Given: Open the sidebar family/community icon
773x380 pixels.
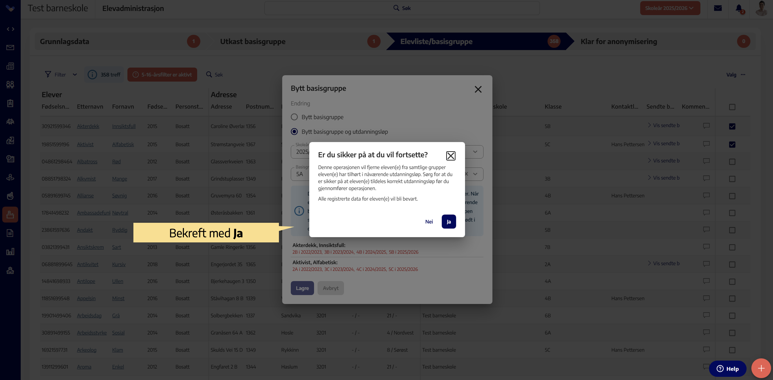Looking at the screenshot, I should pyautogui.click(x=10, y=121).
